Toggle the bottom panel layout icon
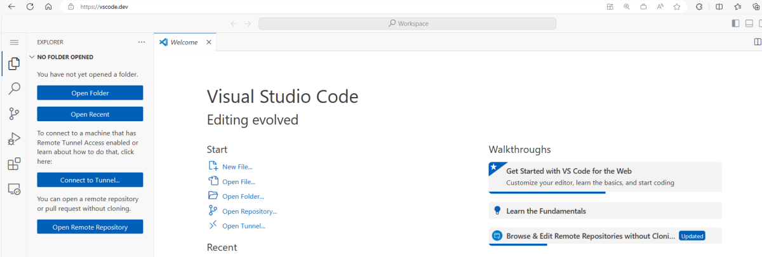 [x=749, y=23]
